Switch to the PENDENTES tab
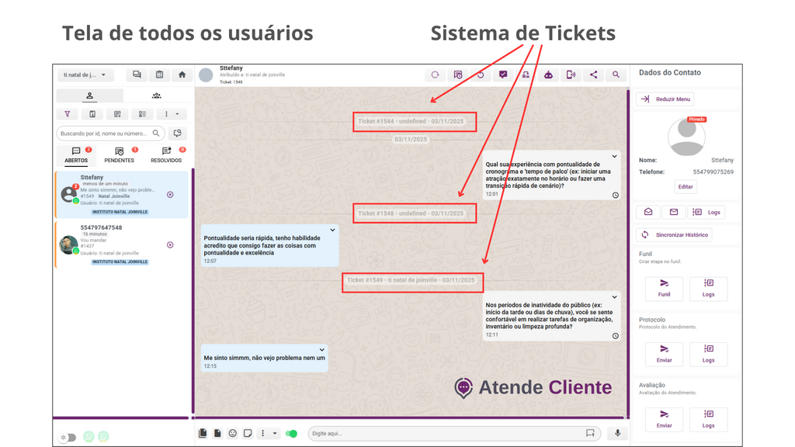The width and height of the screenshot is (795, 447). click(x=119, y=155)
